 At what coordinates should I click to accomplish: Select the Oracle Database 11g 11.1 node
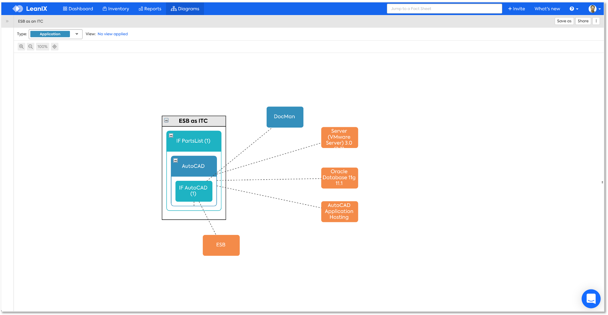[340, 178]
